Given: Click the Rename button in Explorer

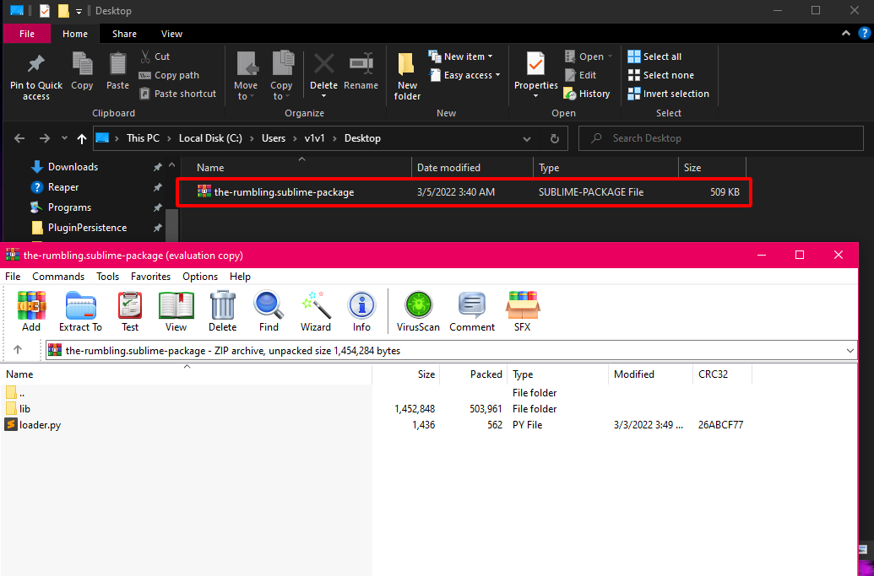Looking at the screenshot, I should 361,71.
